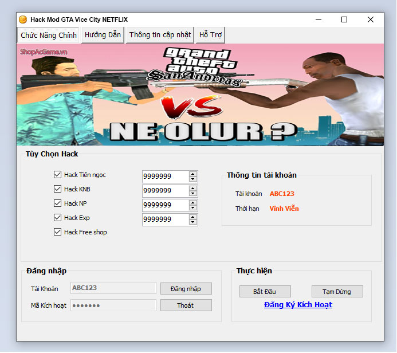Decrease the Hack KNB value with down arrow
The width and height of the screenshot is (397, 353).
tap(193, 194)
